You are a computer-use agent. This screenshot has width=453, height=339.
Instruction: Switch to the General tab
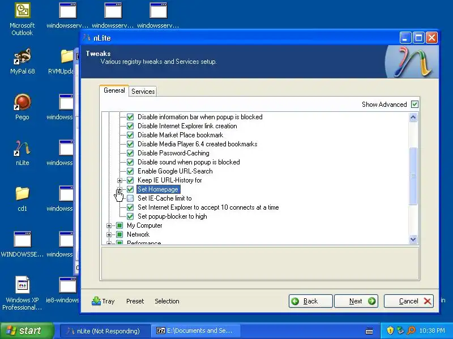[x=114, y=90]
